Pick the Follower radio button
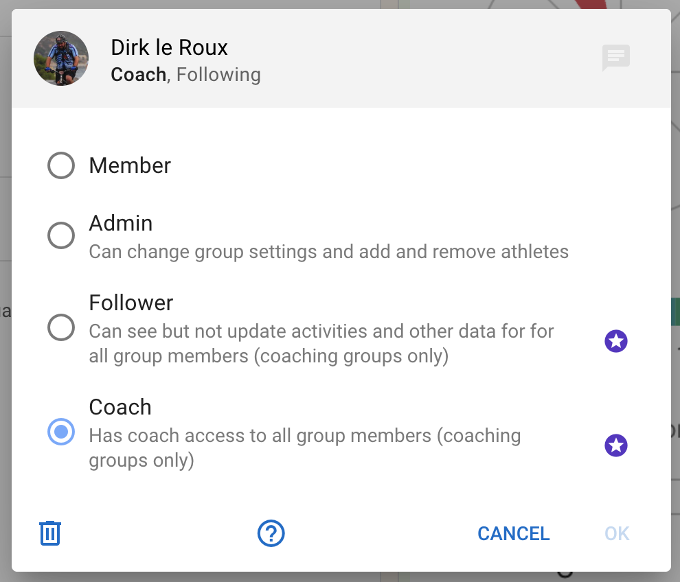This screenshot has height=582, width=680. (61, 327)
